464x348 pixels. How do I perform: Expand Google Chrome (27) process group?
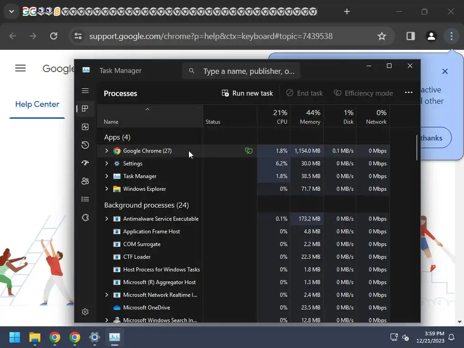coord(106,150)
